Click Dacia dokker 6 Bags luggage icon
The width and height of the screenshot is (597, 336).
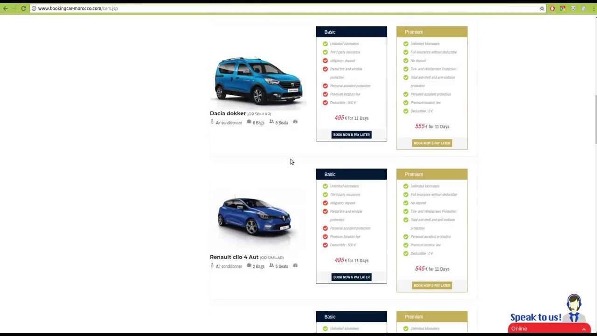coord(249,122)
